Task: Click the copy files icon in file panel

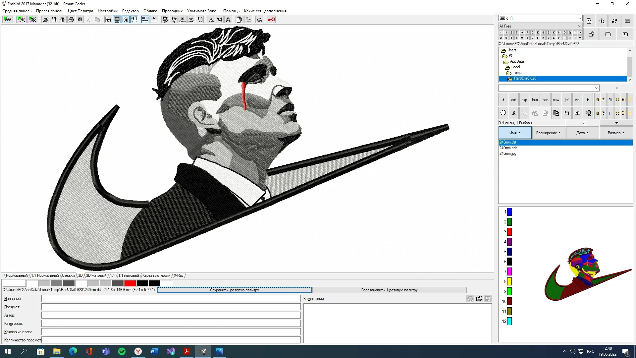Action: [524, 113]
